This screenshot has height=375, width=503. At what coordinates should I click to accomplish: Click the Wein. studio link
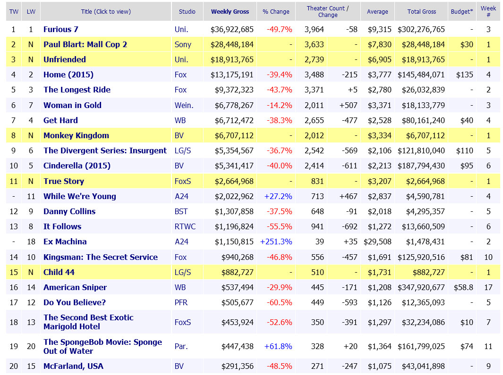pyautogui.click(x=184, y=105)
